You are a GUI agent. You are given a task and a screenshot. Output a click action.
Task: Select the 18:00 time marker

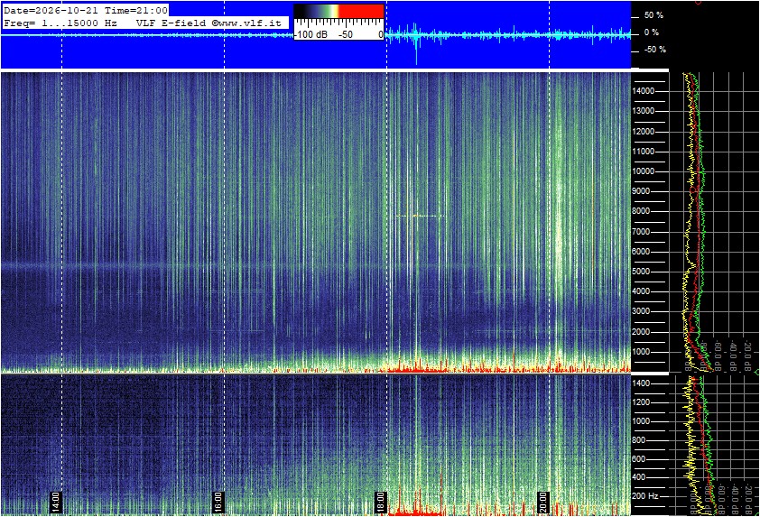click(x=381, y=502)
